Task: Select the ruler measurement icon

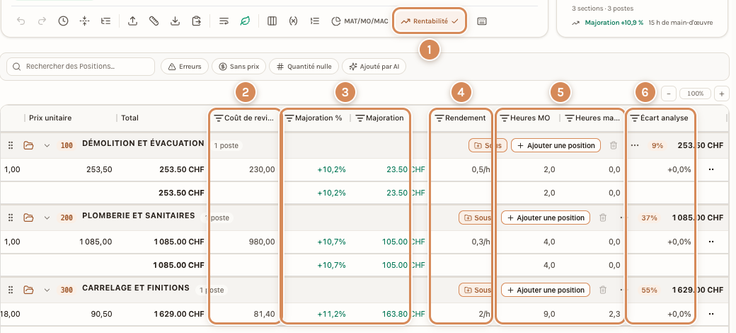Action: (154, 21)
